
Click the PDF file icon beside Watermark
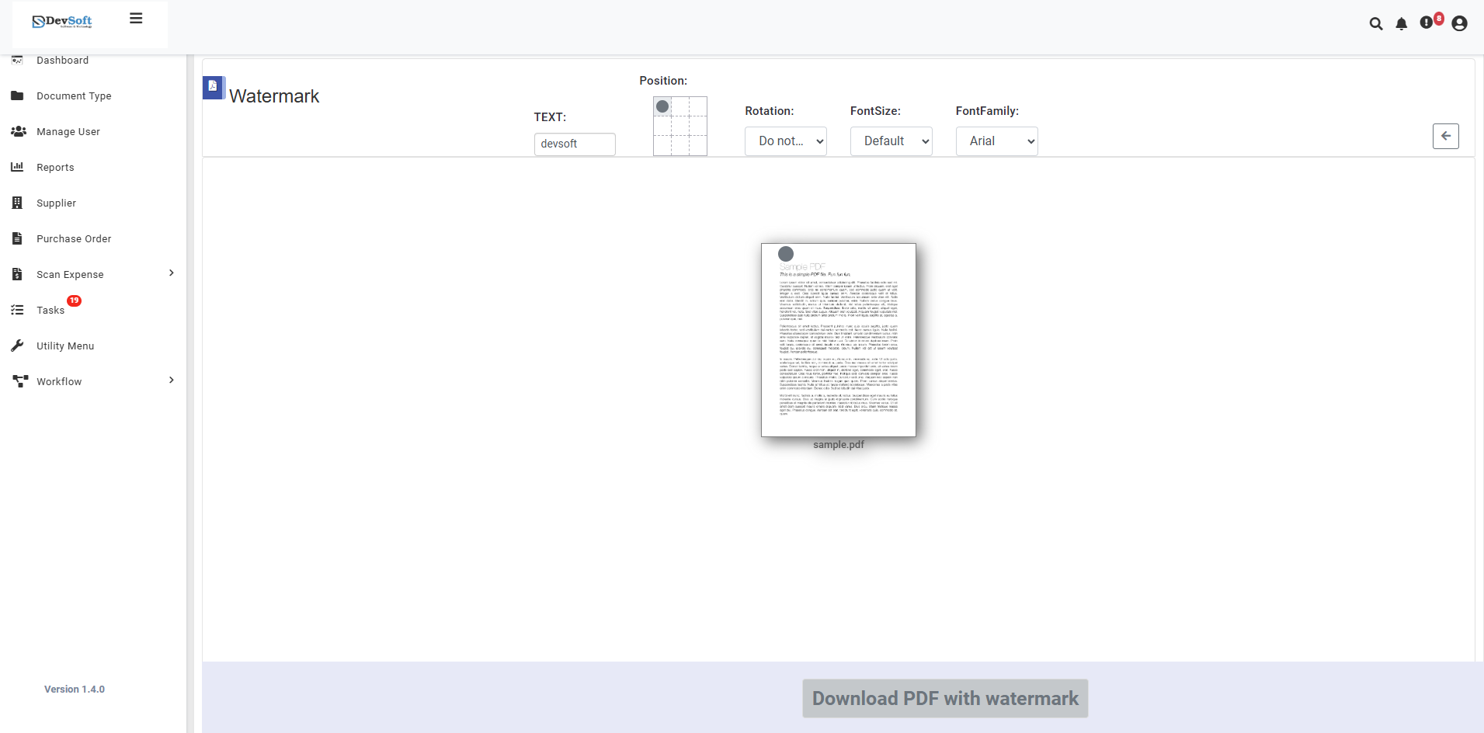pyautogui.click(x=213, y=87)
